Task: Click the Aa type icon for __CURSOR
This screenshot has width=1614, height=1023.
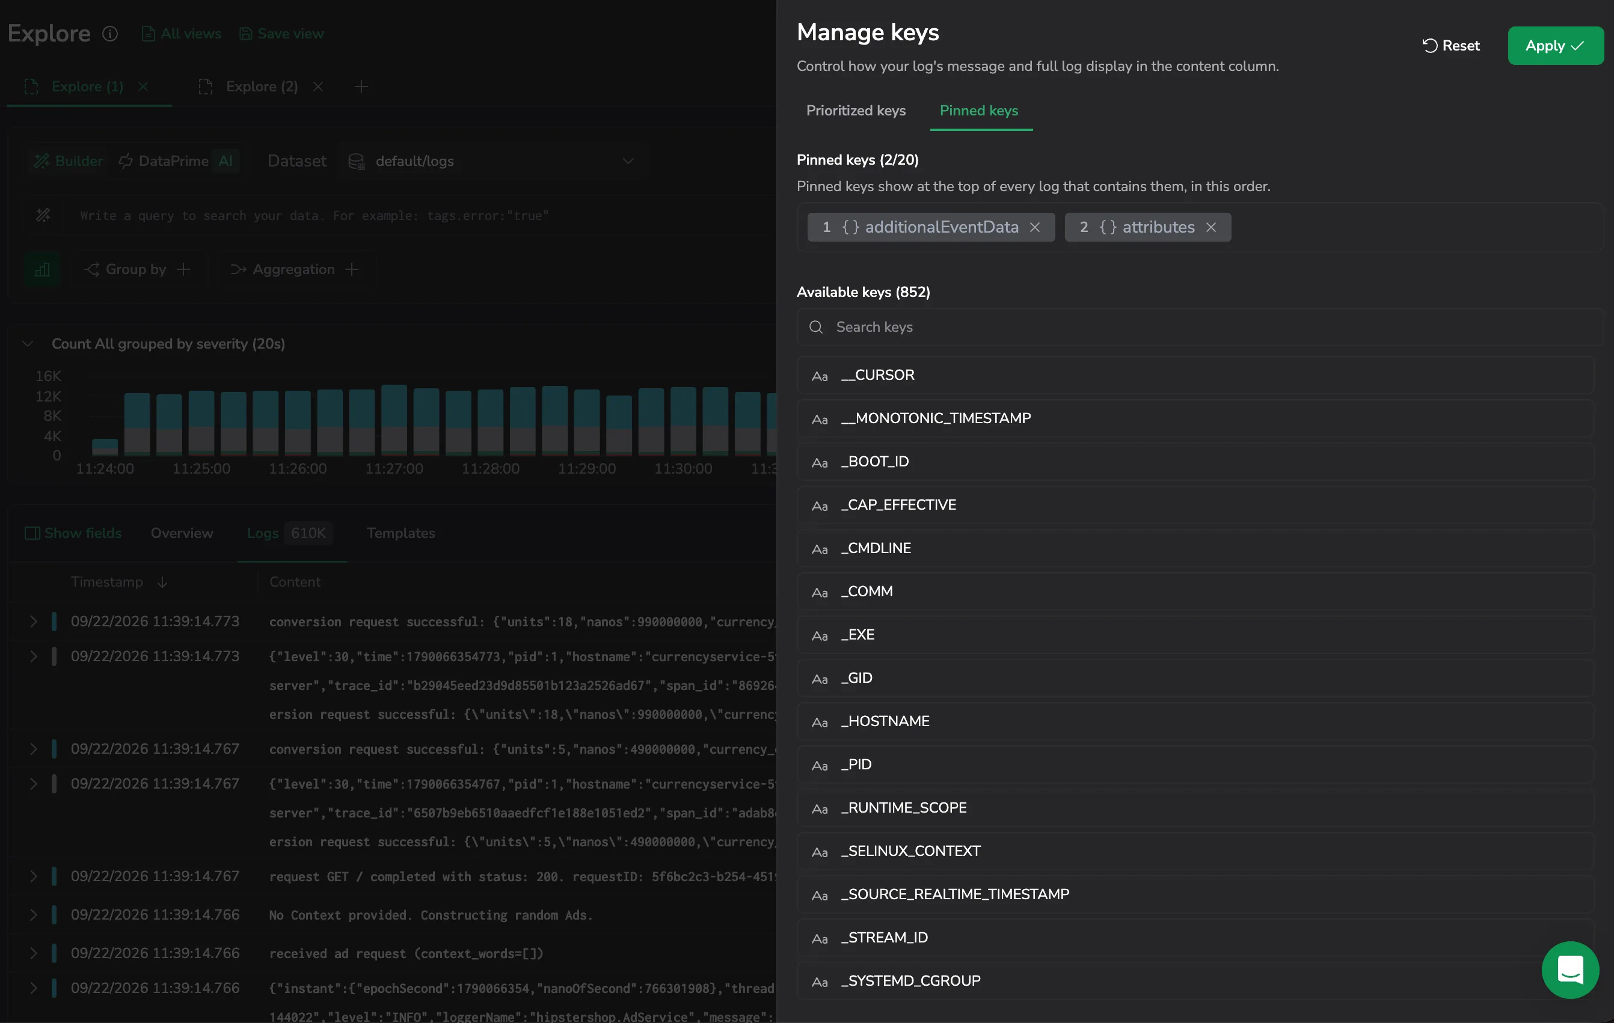Action: click(x=820, y=376)
